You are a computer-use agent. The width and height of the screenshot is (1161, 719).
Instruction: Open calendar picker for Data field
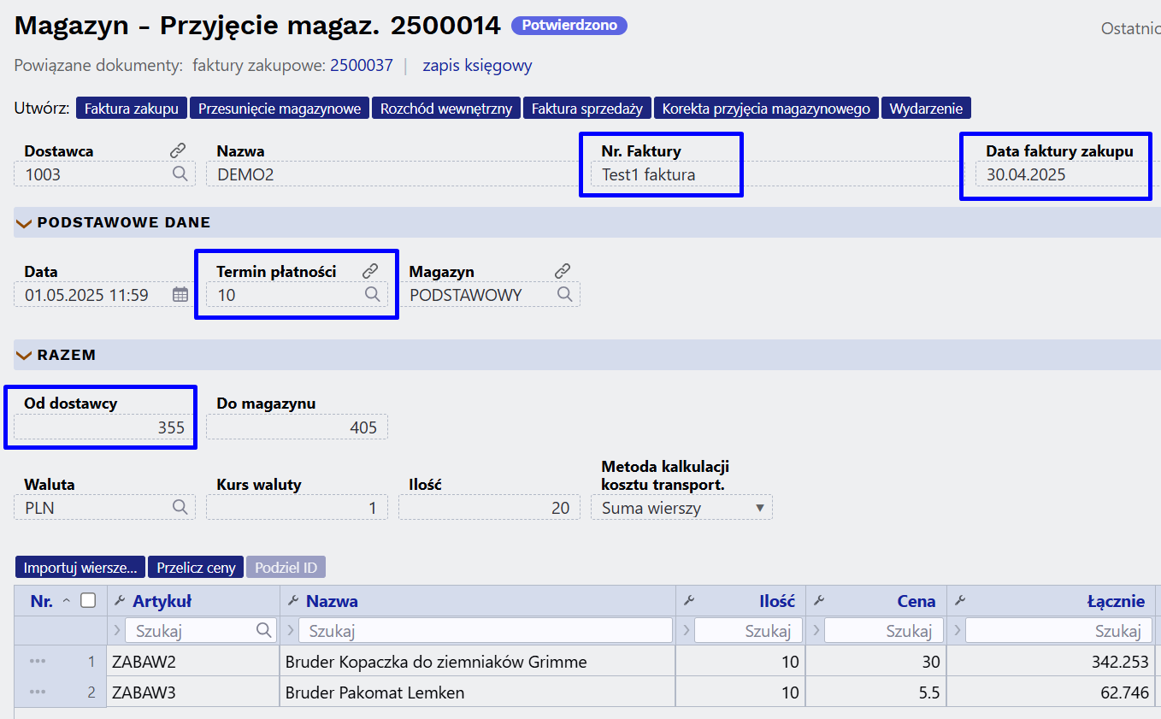(x=180, y=294)
